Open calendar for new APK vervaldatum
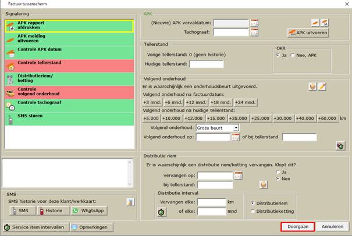 [254, 23]
